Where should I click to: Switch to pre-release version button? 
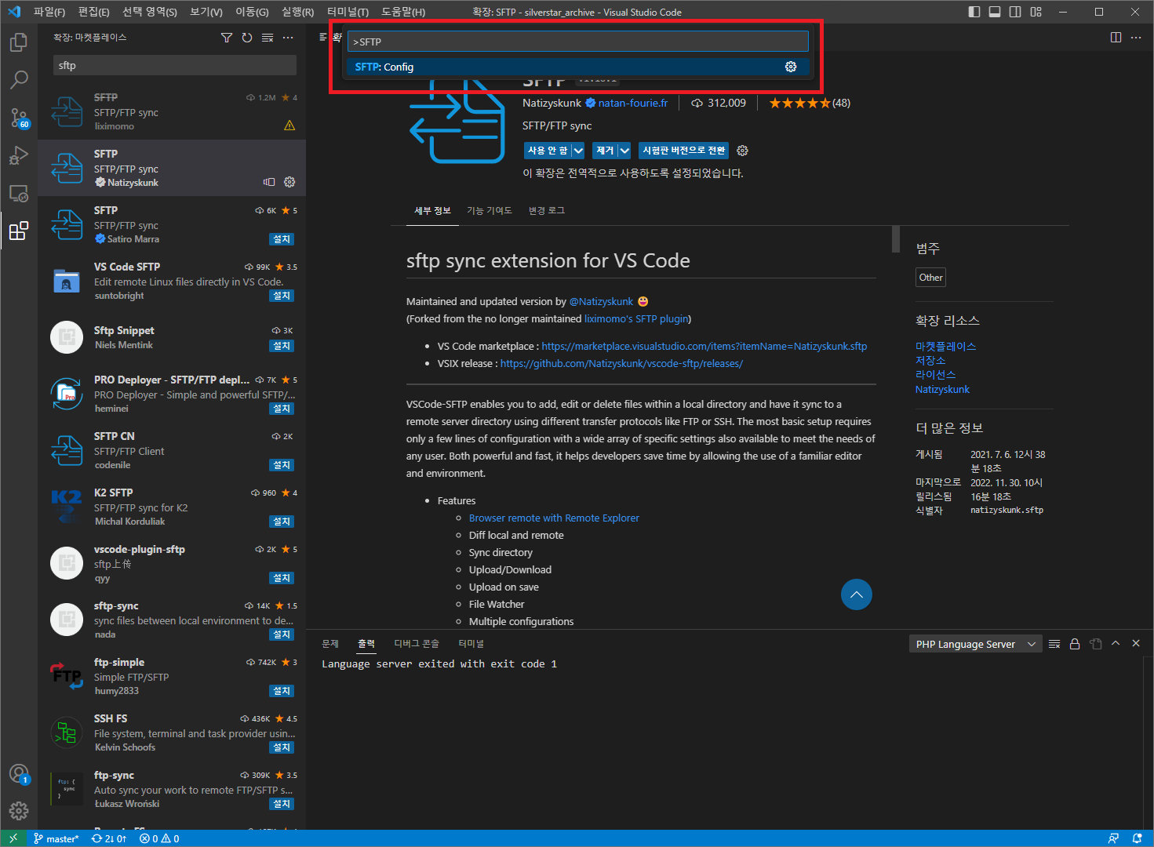(684, 151)
